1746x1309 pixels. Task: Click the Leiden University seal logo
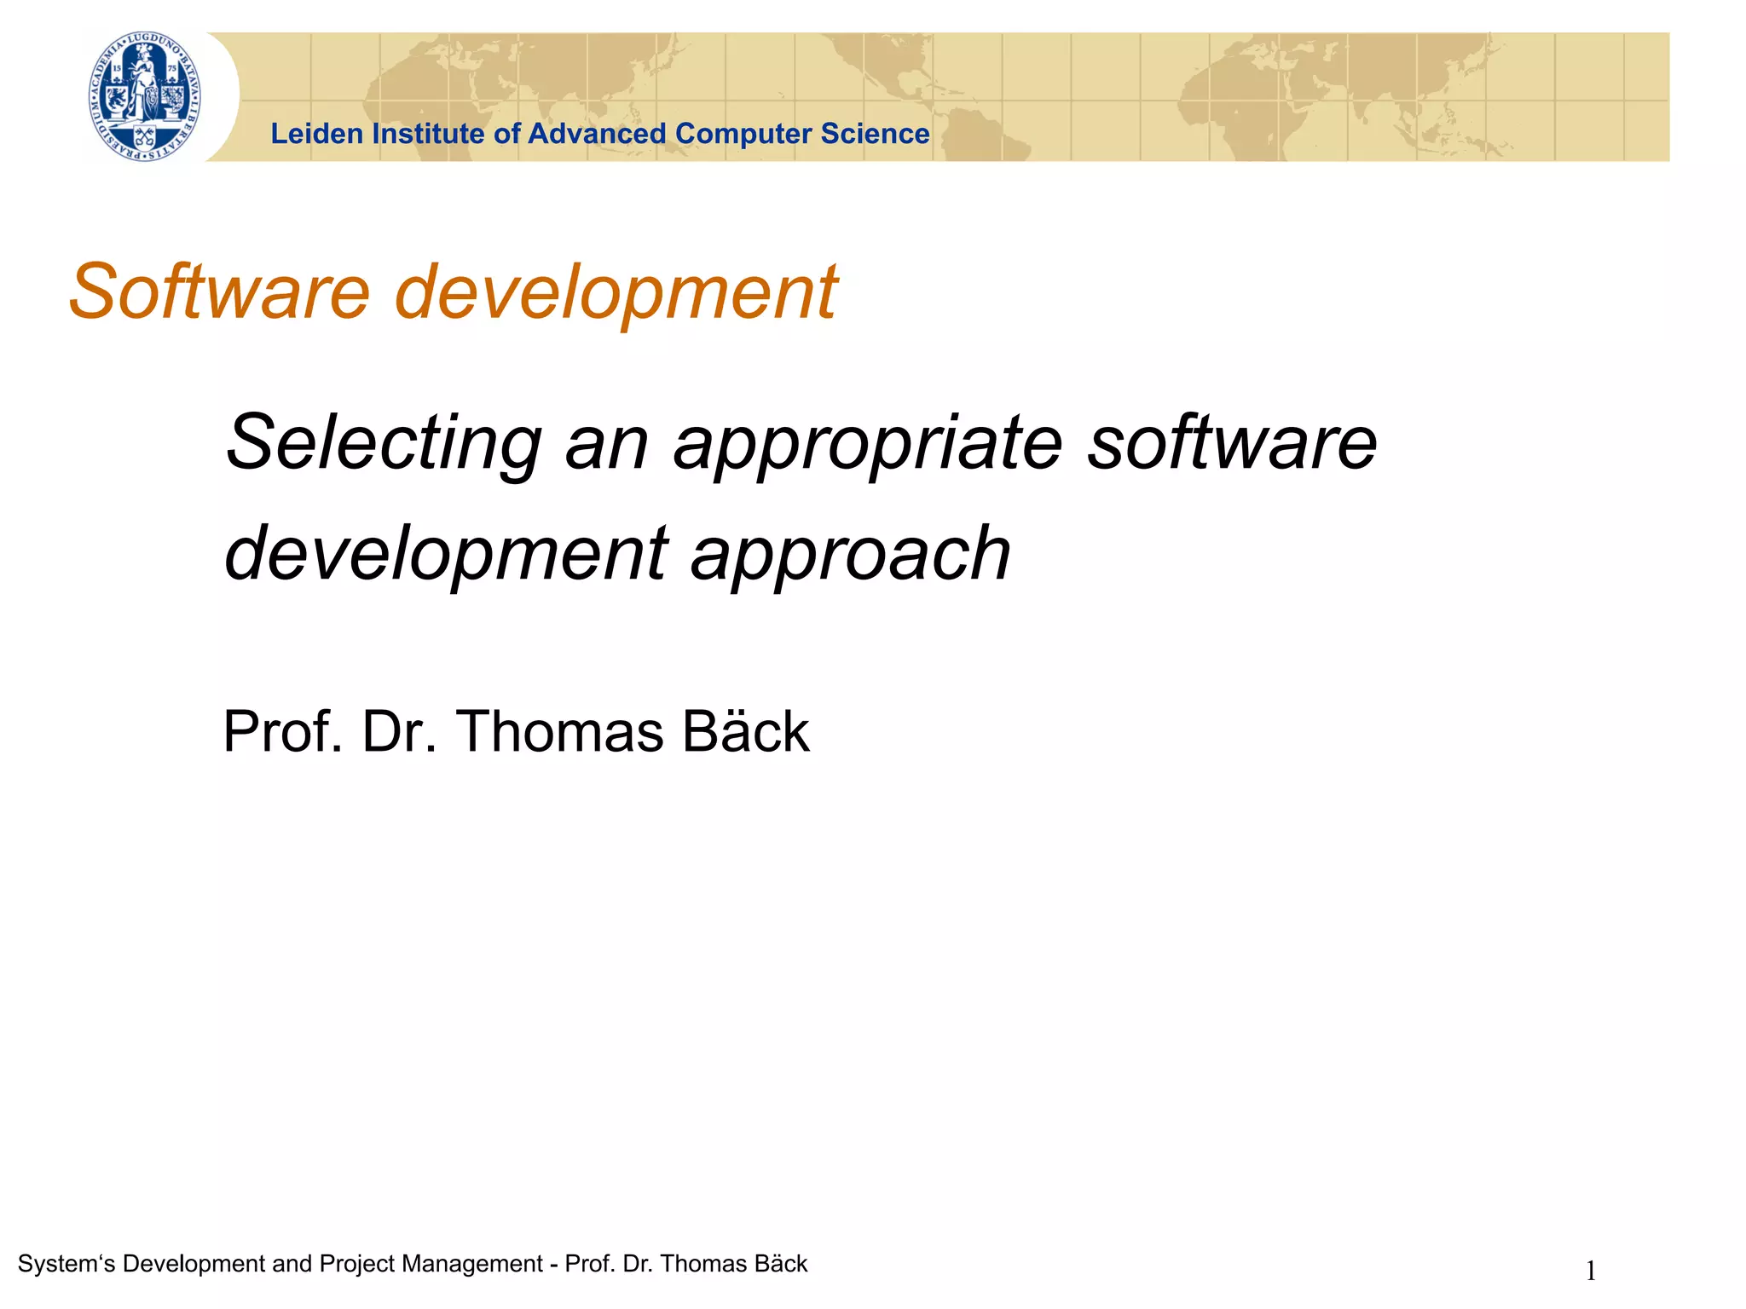pos(146,96)
